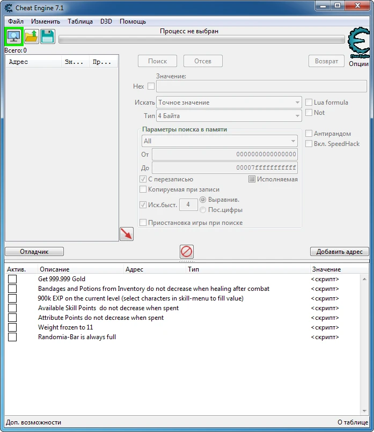Click the Тип column header in table
Screen dimensions: 374x432
coord(248,269)
